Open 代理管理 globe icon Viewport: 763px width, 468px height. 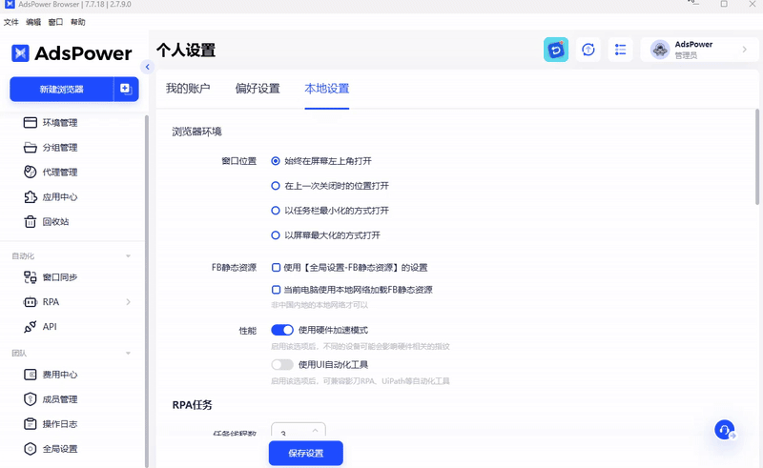click(x=31, y=173)
